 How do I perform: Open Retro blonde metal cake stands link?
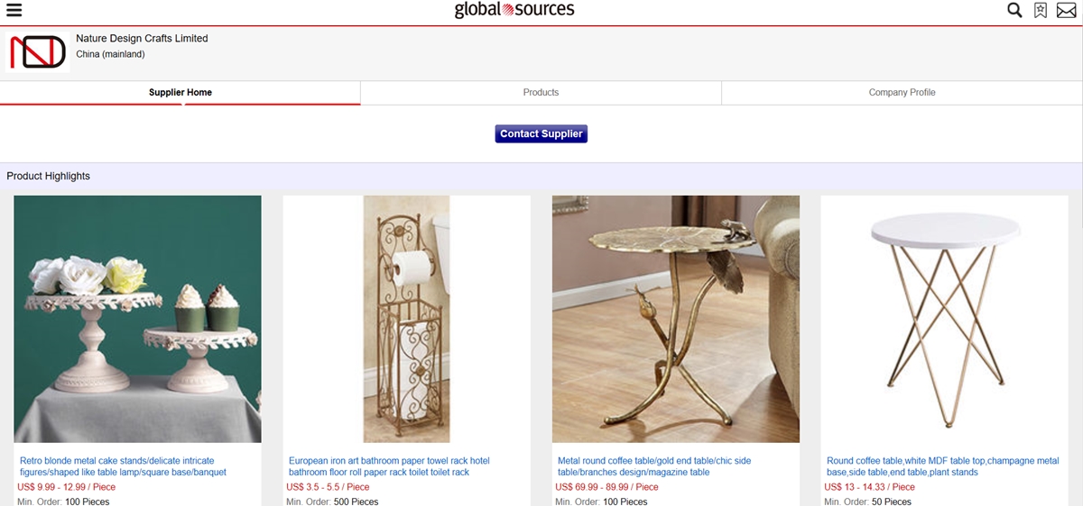click(123, 466)
